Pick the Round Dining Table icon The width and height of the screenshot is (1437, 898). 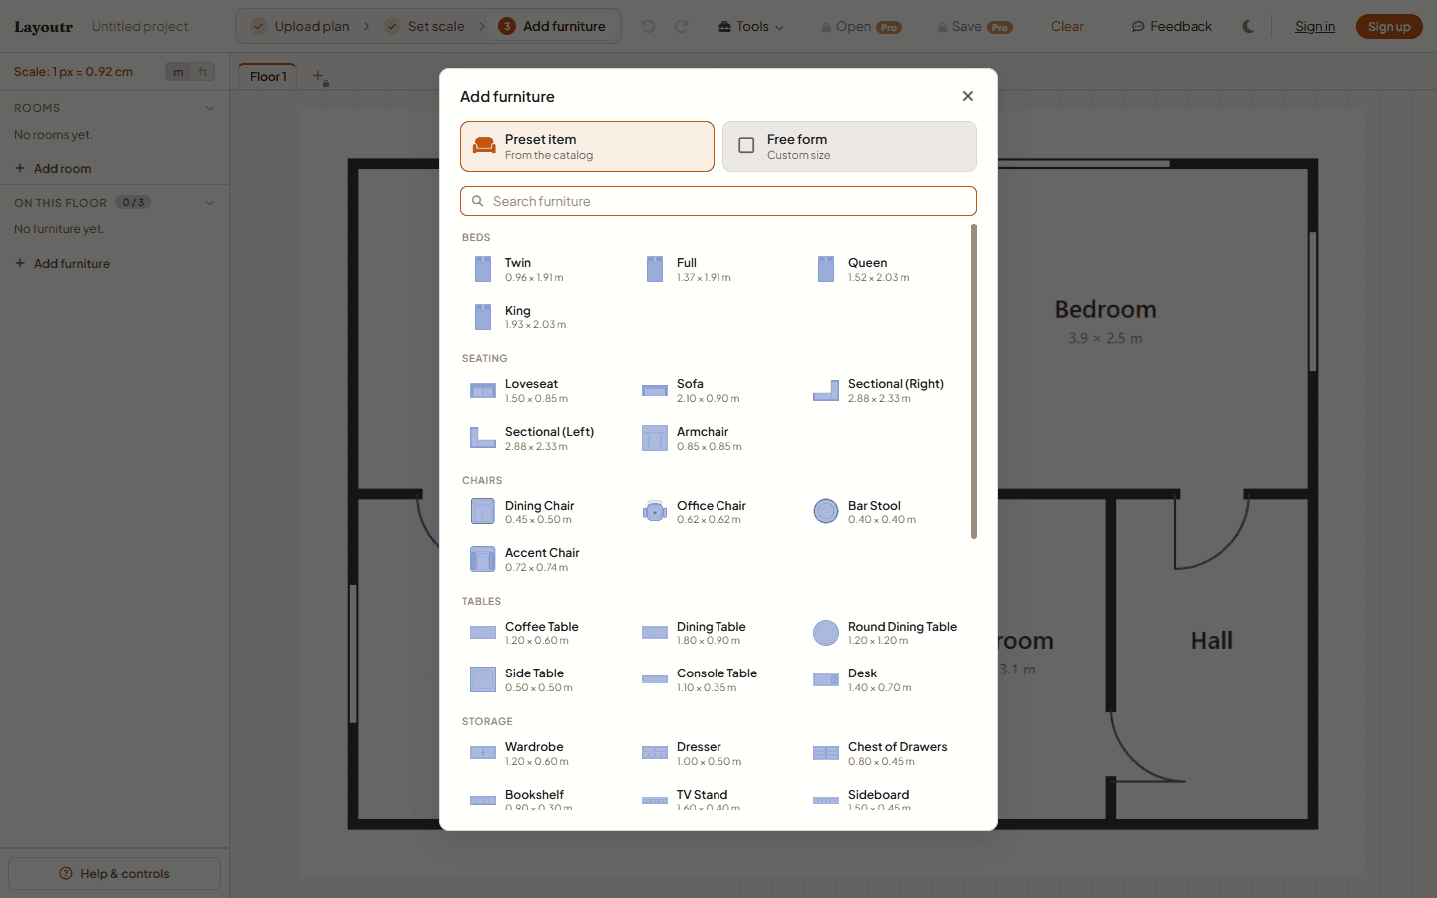pyautogui.click(x=826, y=633)
